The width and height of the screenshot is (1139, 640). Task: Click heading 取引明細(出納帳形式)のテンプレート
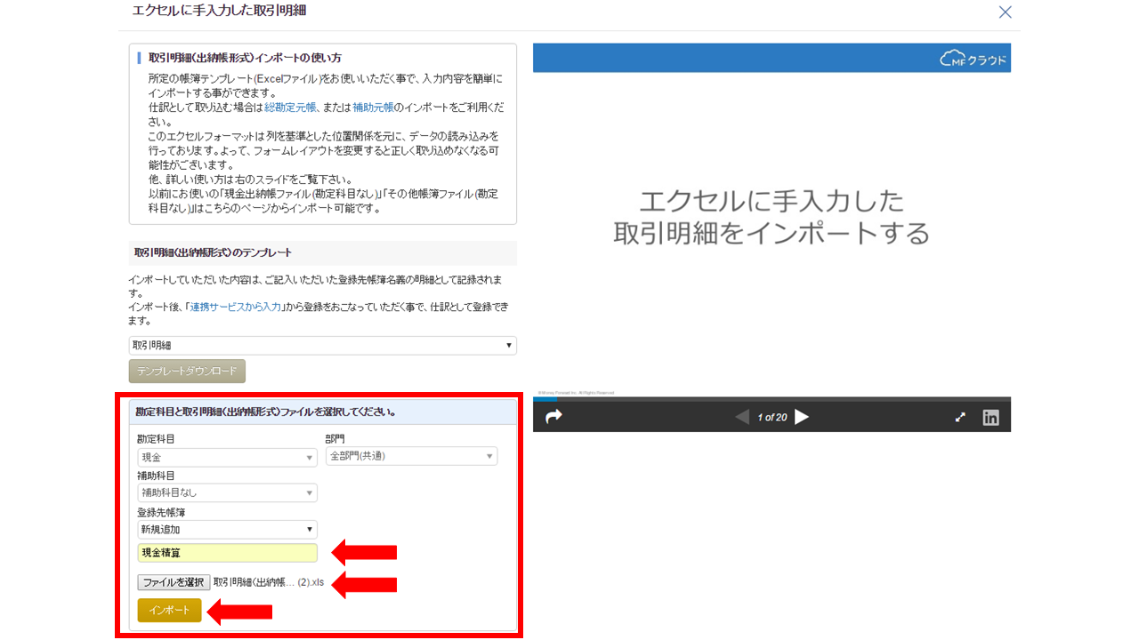213,252
